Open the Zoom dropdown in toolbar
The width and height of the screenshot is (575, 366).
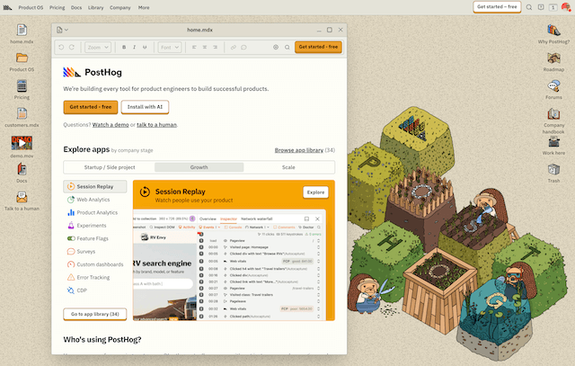pos(98,48)
